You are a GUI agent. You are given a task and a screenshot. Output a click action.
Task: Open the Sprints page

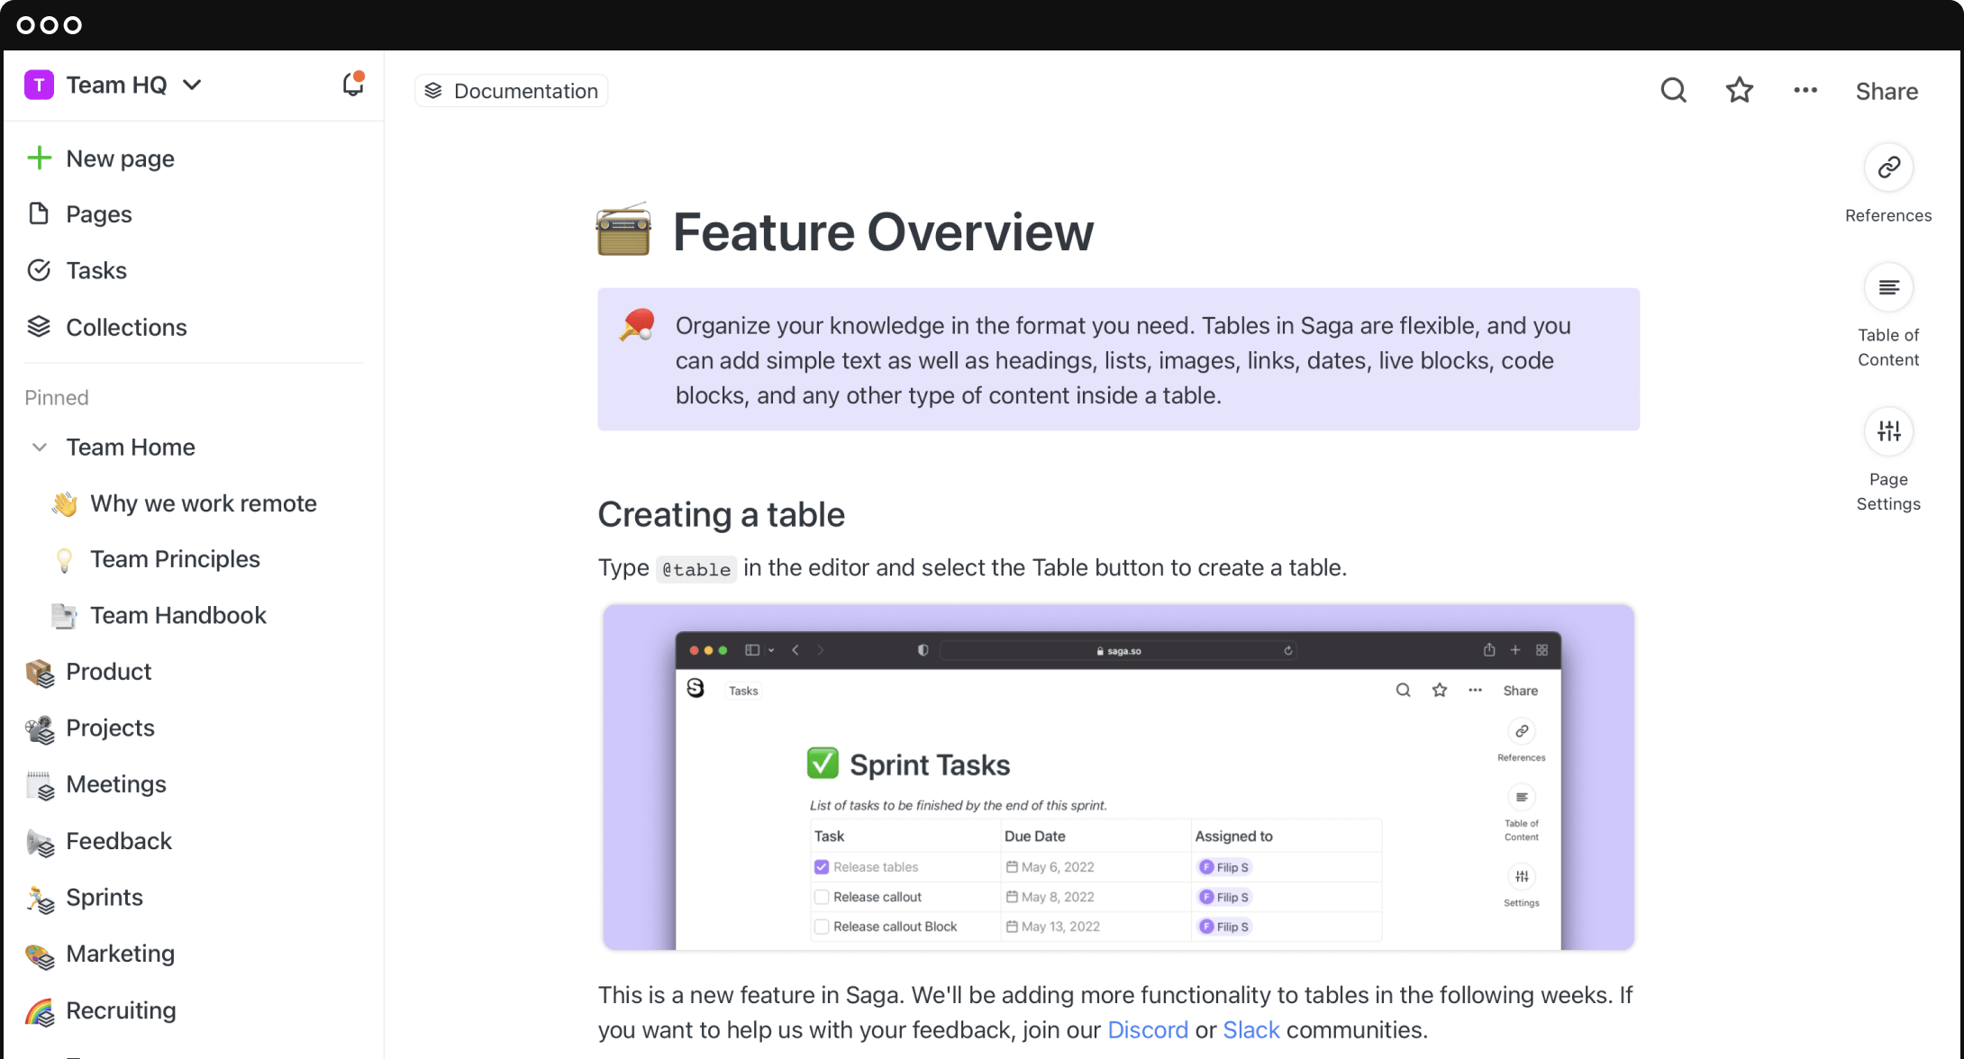pos(104,897)
